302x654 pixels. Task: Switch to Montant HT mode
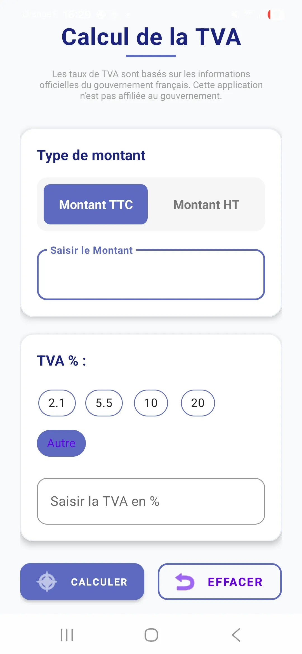point(206,204)
